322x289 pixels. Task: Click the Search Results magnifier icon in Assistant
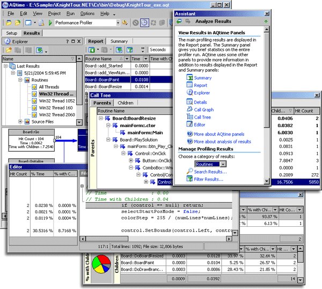189,171
